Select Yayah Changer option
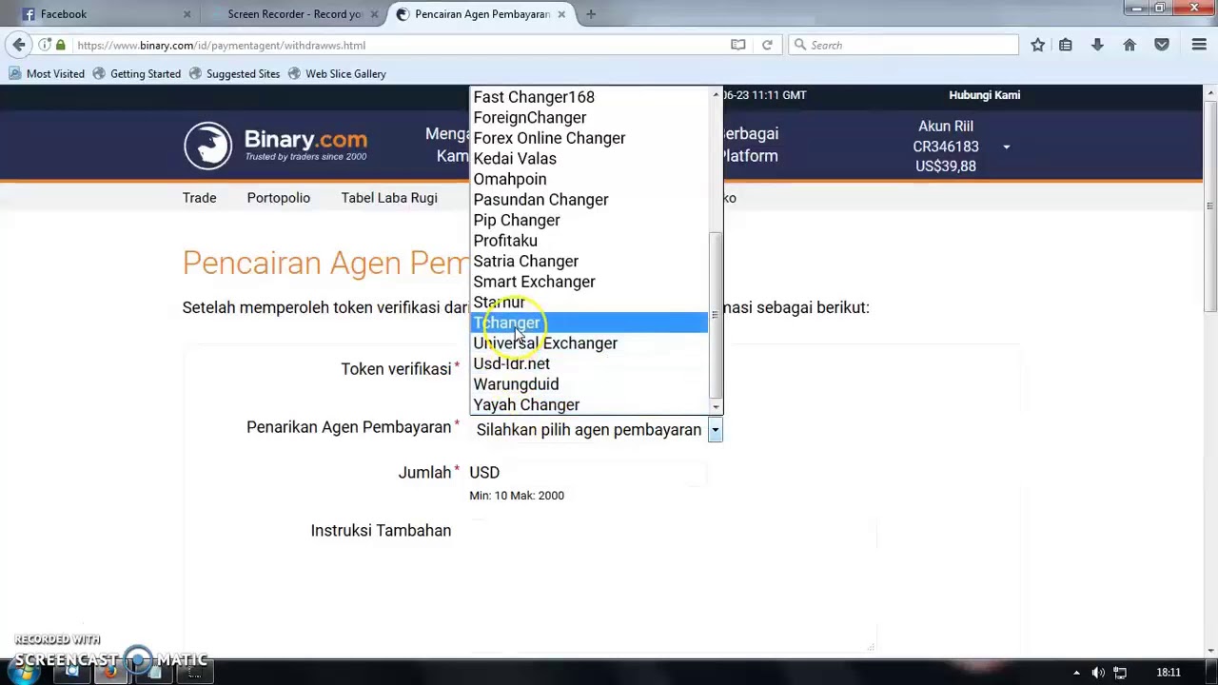The image size is (1218, 685). coord(590,405)
